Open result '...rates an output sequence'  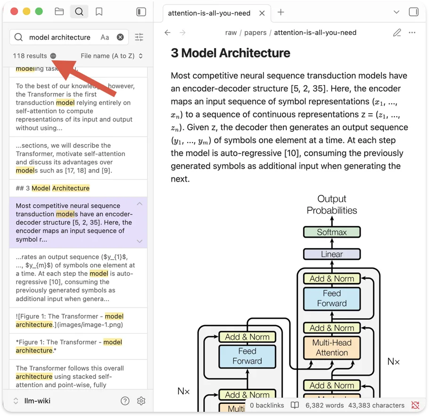tap(78, 278)
